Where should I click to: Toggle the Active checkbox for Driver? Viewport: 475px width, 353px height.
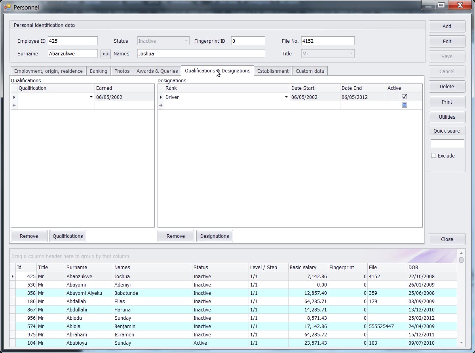[404, 97]
